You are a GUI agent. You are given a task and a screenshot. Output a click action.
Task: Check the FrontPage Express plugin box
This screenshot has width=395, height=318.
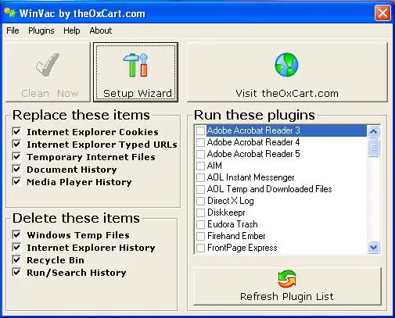(200, 248)
